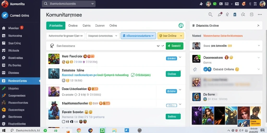The width and height of the screenshot is (267, 133).
Task: Open the purple creature gallery thumbnail
Action: (x=197, y=116)
